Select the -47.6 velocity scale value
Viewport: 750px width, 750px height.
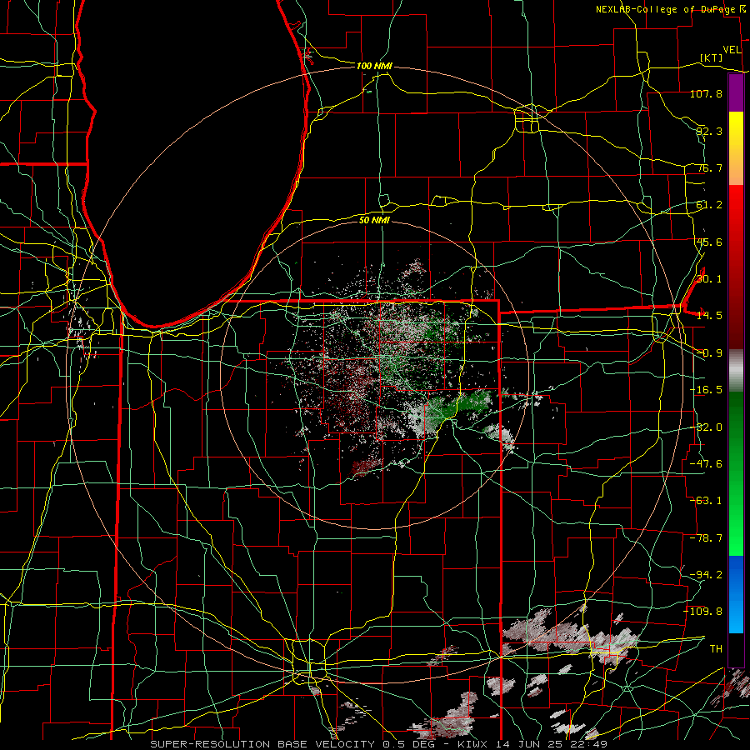[706, 464]
